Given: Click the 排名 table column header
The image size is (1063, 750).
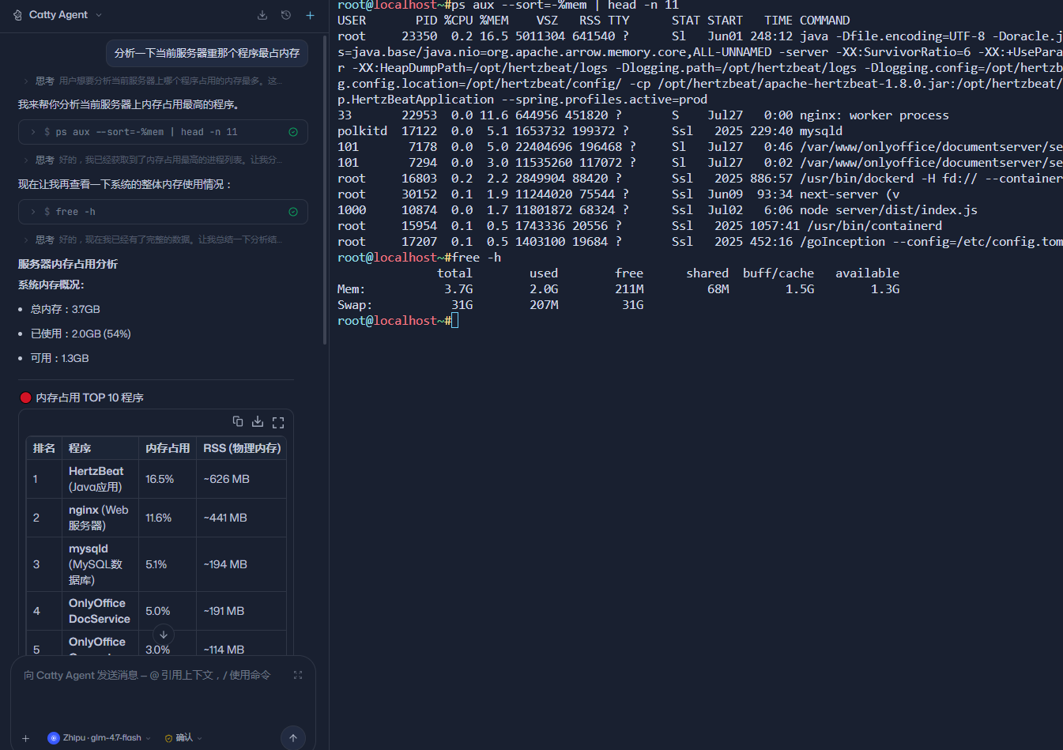Looking at the screenshot, I should [44, 448].
